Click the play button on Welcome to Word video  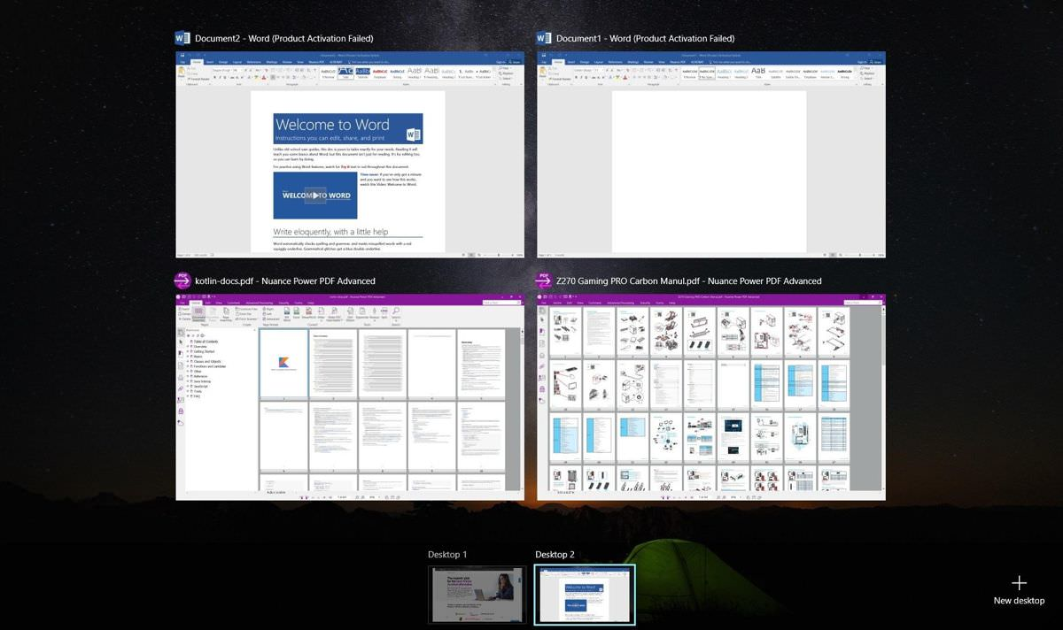(x=314, y=196)
